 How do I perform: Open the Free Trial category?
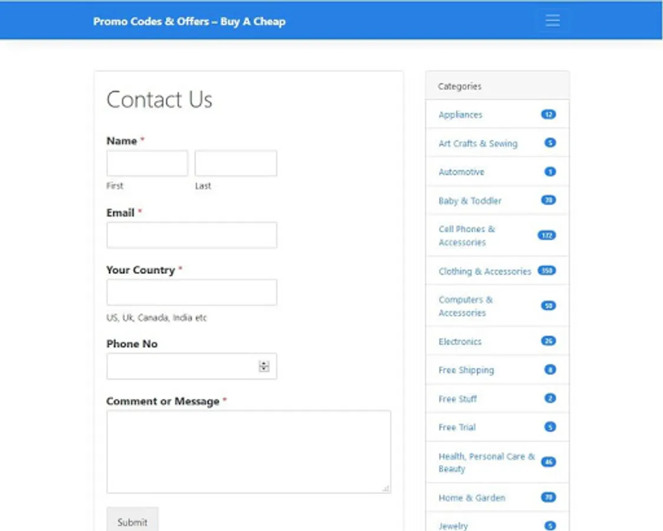457,427
